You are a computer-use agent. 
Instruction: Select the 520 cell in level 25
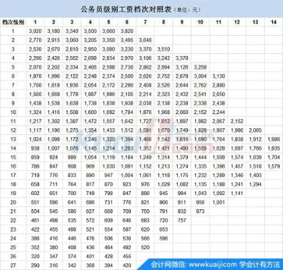pyautogui.click(x=146, y=247)
